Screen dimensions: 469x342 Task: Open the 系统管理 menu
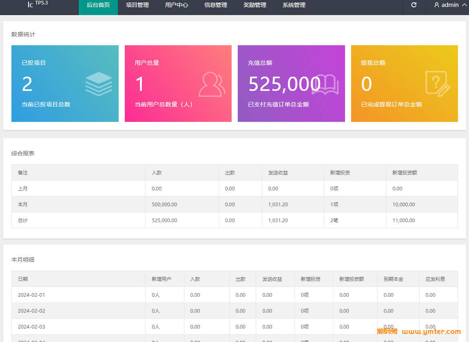294,5
